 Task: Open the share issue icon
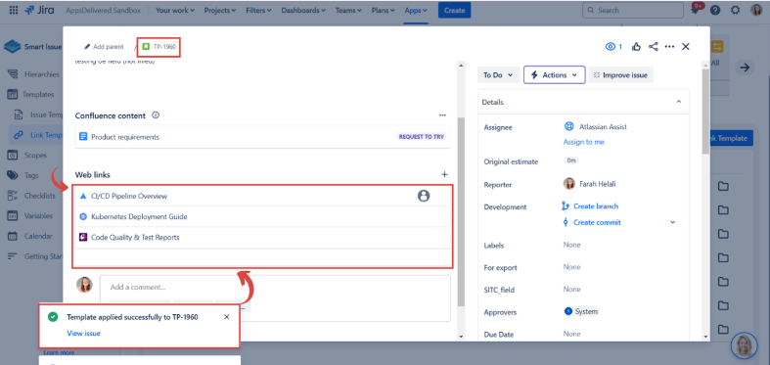pos(654,47)
